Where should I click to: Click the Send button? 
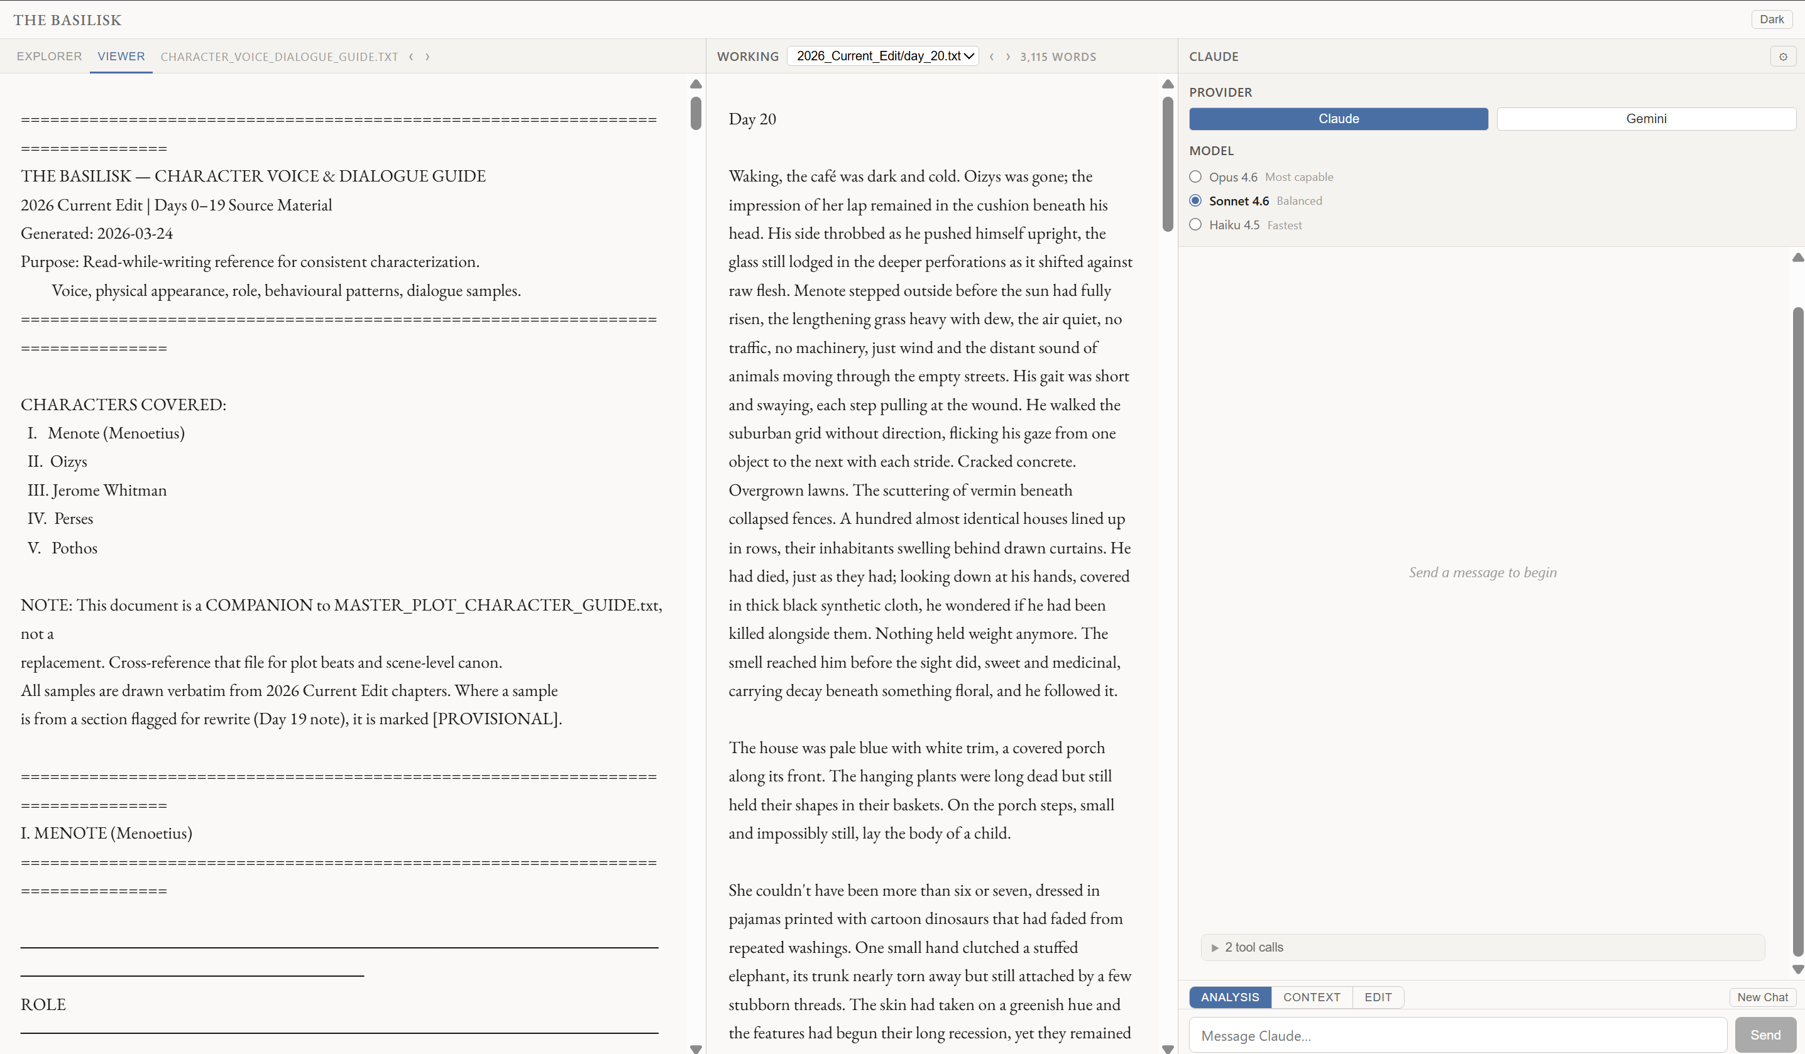[x=1765, y=1035]
